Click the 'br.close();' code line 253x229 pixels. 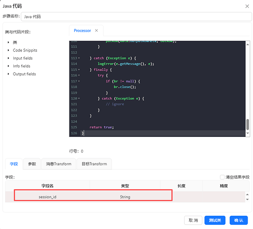coord(125,87)
